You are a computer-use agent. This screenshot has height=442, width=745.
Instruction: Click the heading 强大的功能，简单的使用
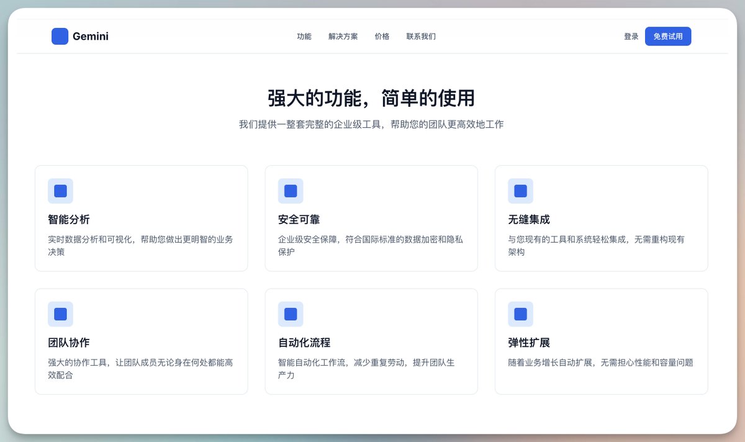[x=371, y=98]
